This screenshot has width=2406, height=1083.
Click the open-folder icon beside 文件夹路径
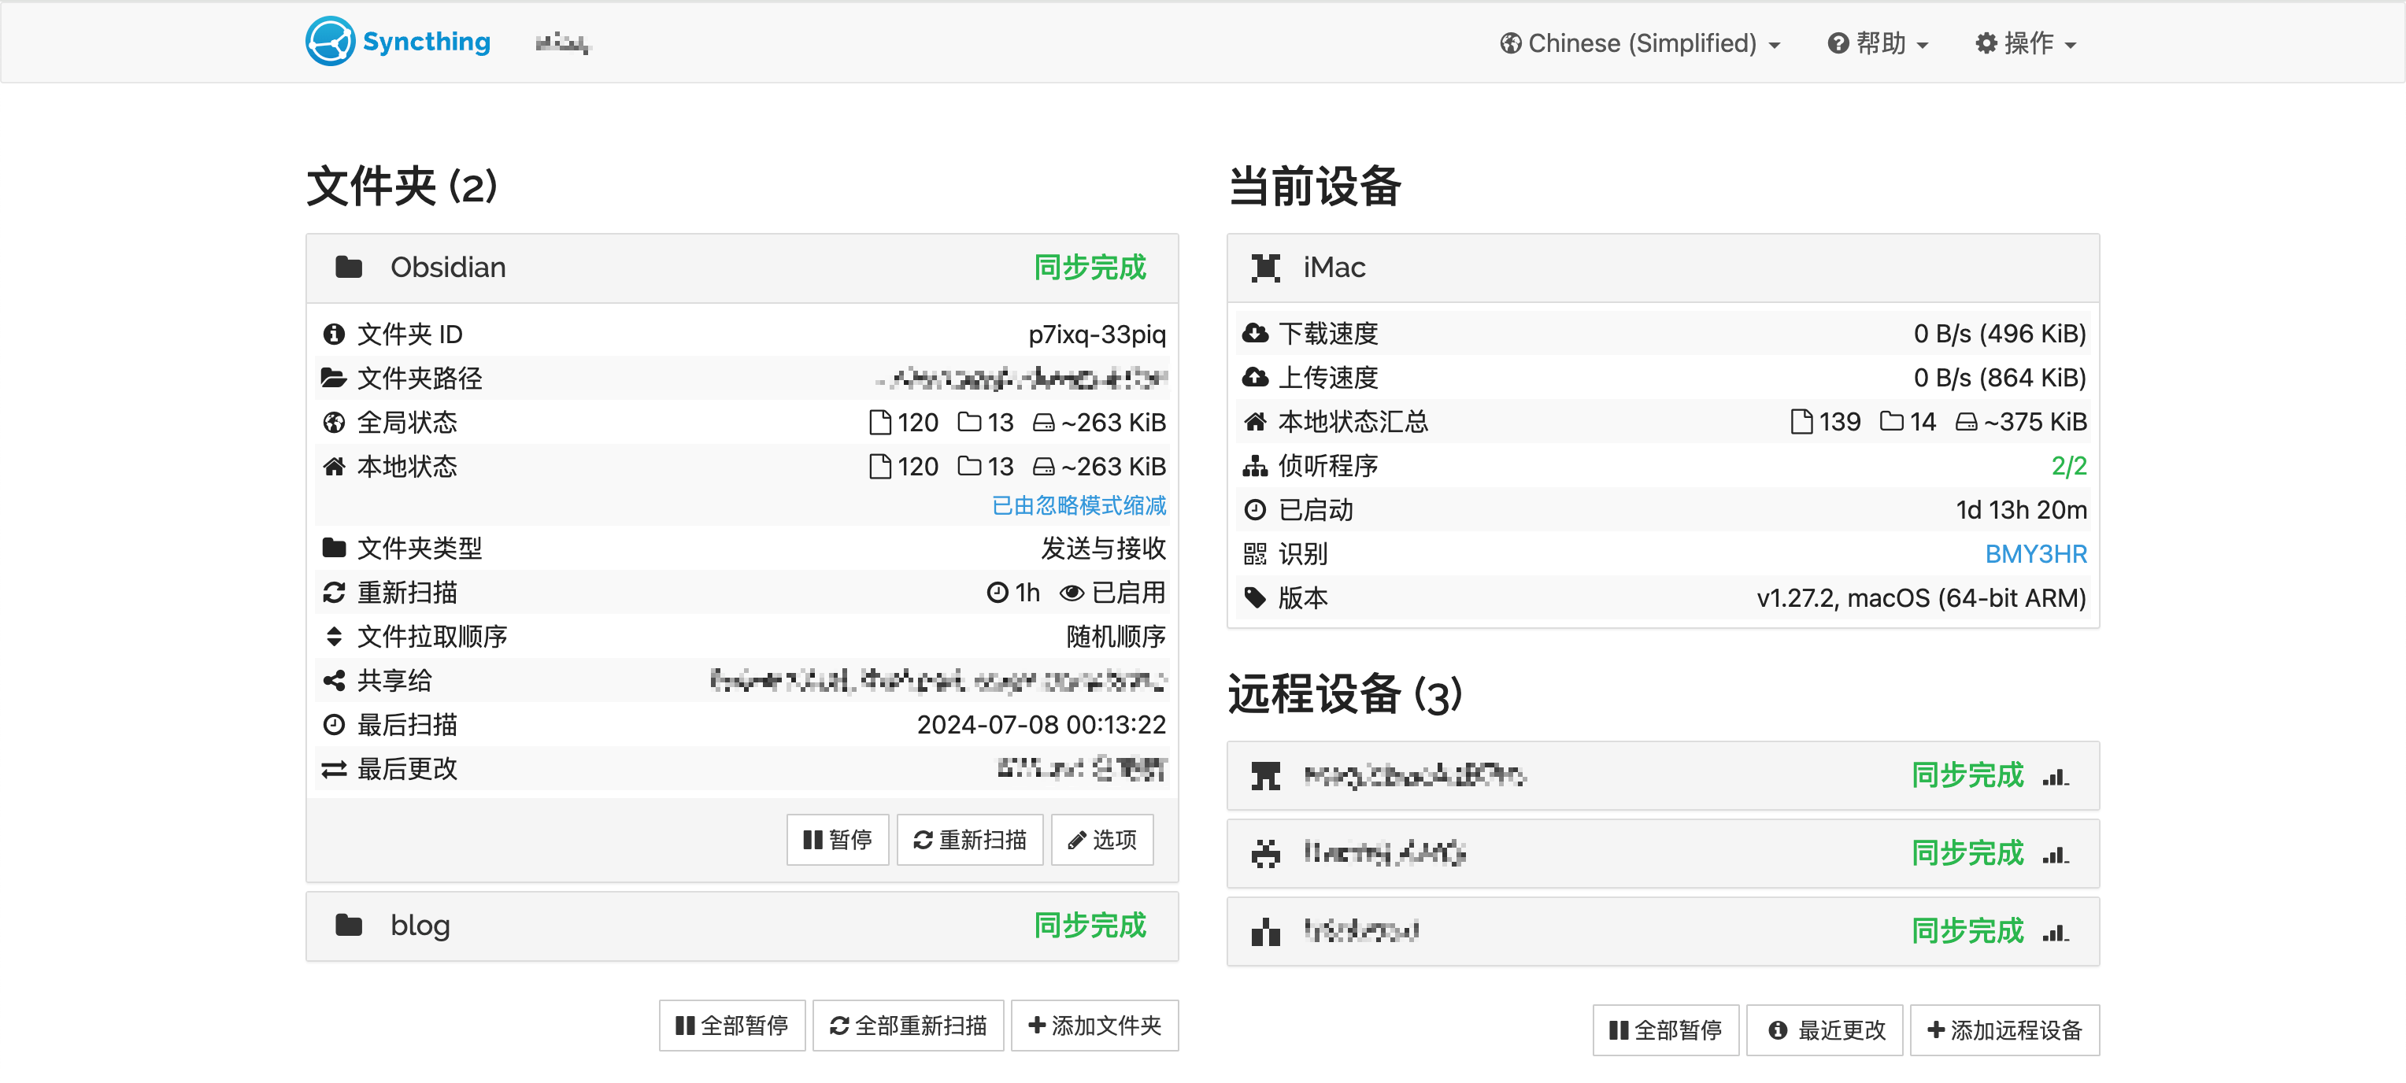[x=334, y=378]
